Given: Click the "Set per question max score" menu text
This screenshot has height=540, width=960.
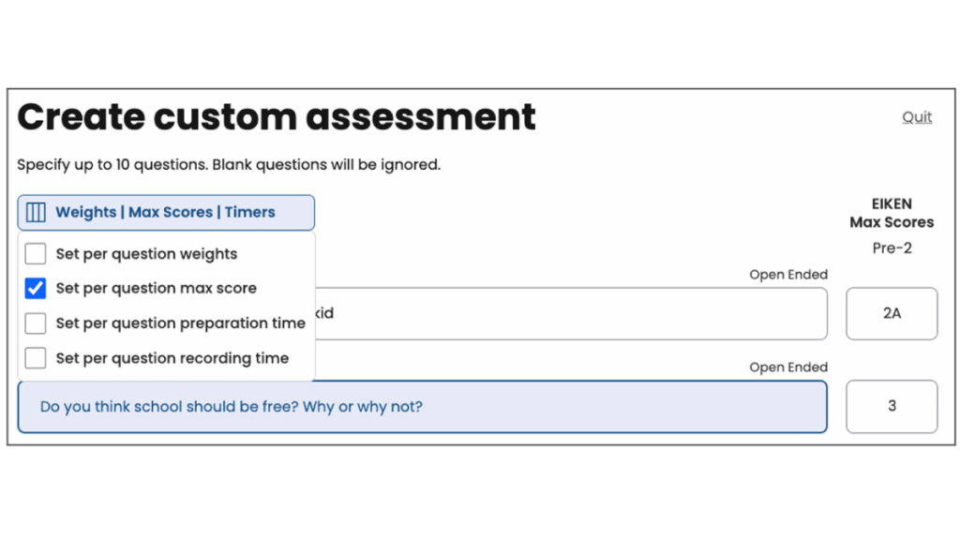Looking at the screenshot, I should pos(156,289).
